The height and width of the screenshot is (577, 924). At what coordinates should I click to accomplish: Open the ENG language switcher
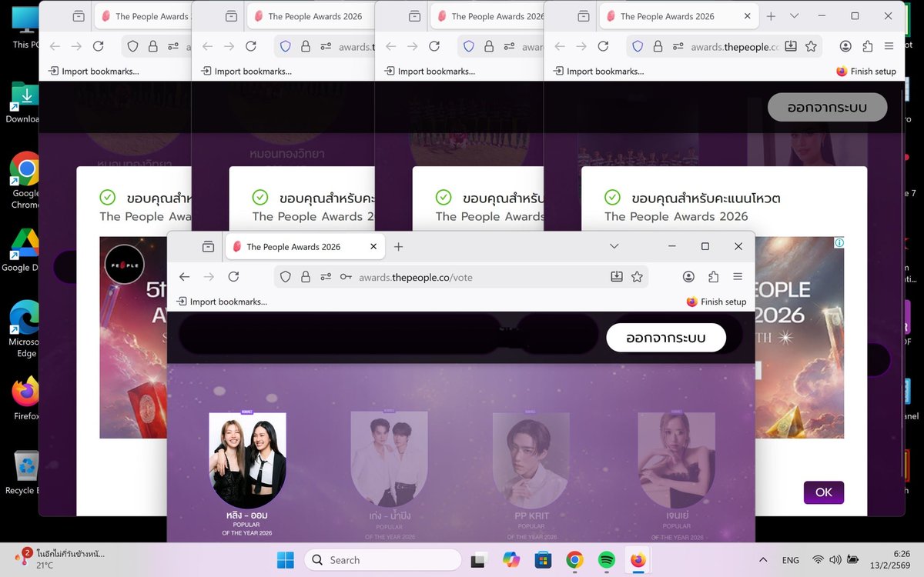click(x=791, y=559)
